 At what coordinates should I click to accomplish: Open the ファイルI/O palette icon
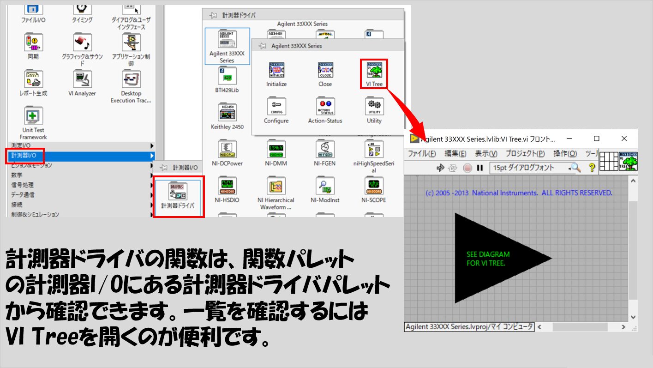[x=34, y=9]
